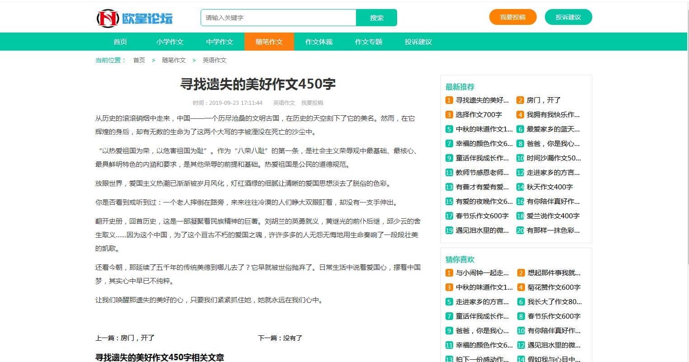Click the orange number 1 badge in 最新推荐
This screenshot has width=689, height=362.
[x=449, y=100]
